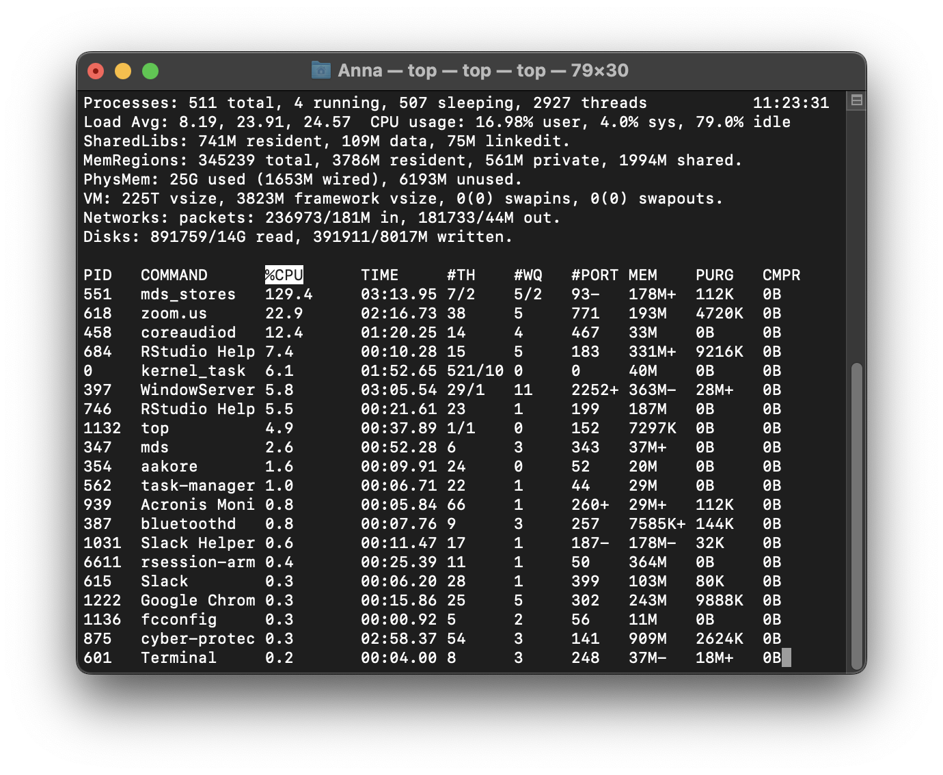Click the COMMAND column header
The image size is (943, 775).
pos(174,275)
